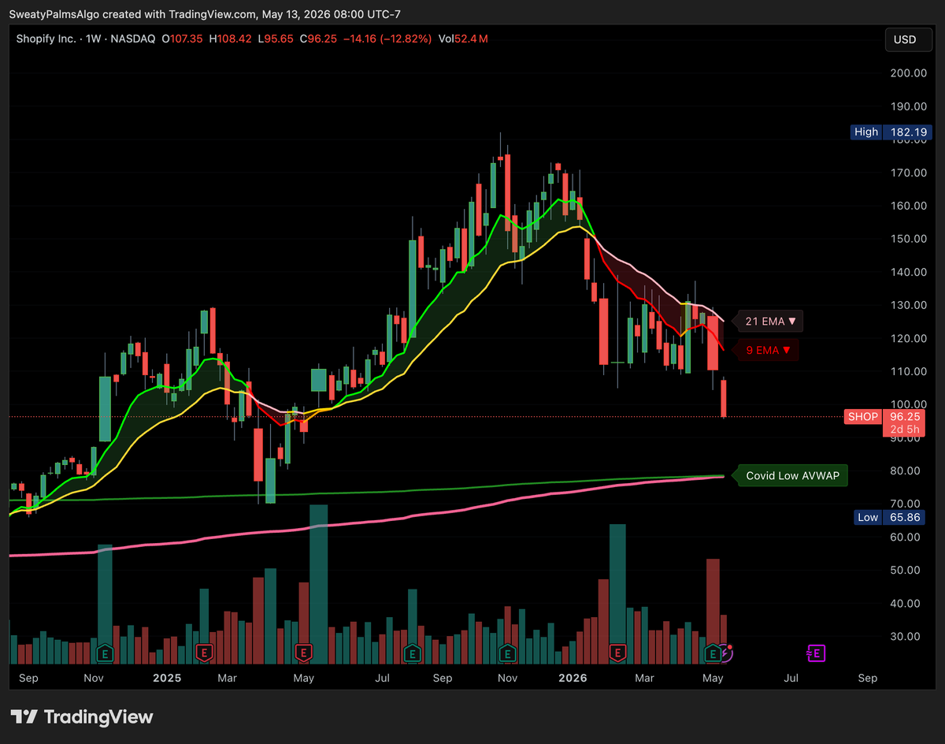Click the green earnings marker at May 2026

(713, 653)
